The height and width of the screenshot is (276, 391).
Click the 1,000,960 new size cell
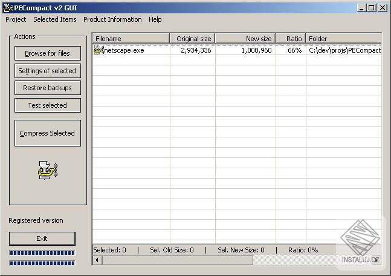[257, 50]
